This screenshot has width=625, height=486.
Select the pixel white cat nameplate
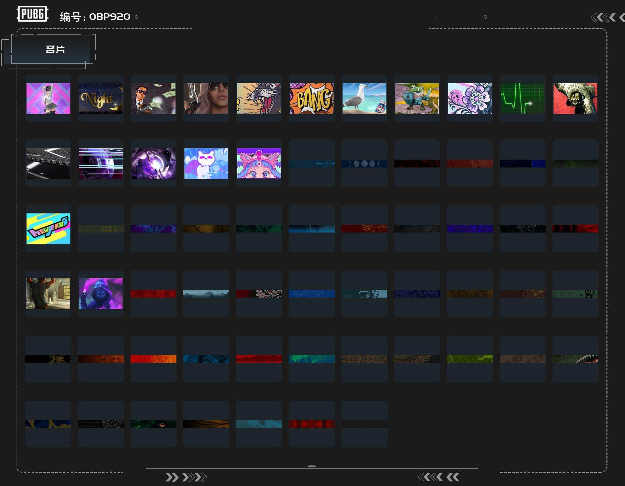pos(206,163)
